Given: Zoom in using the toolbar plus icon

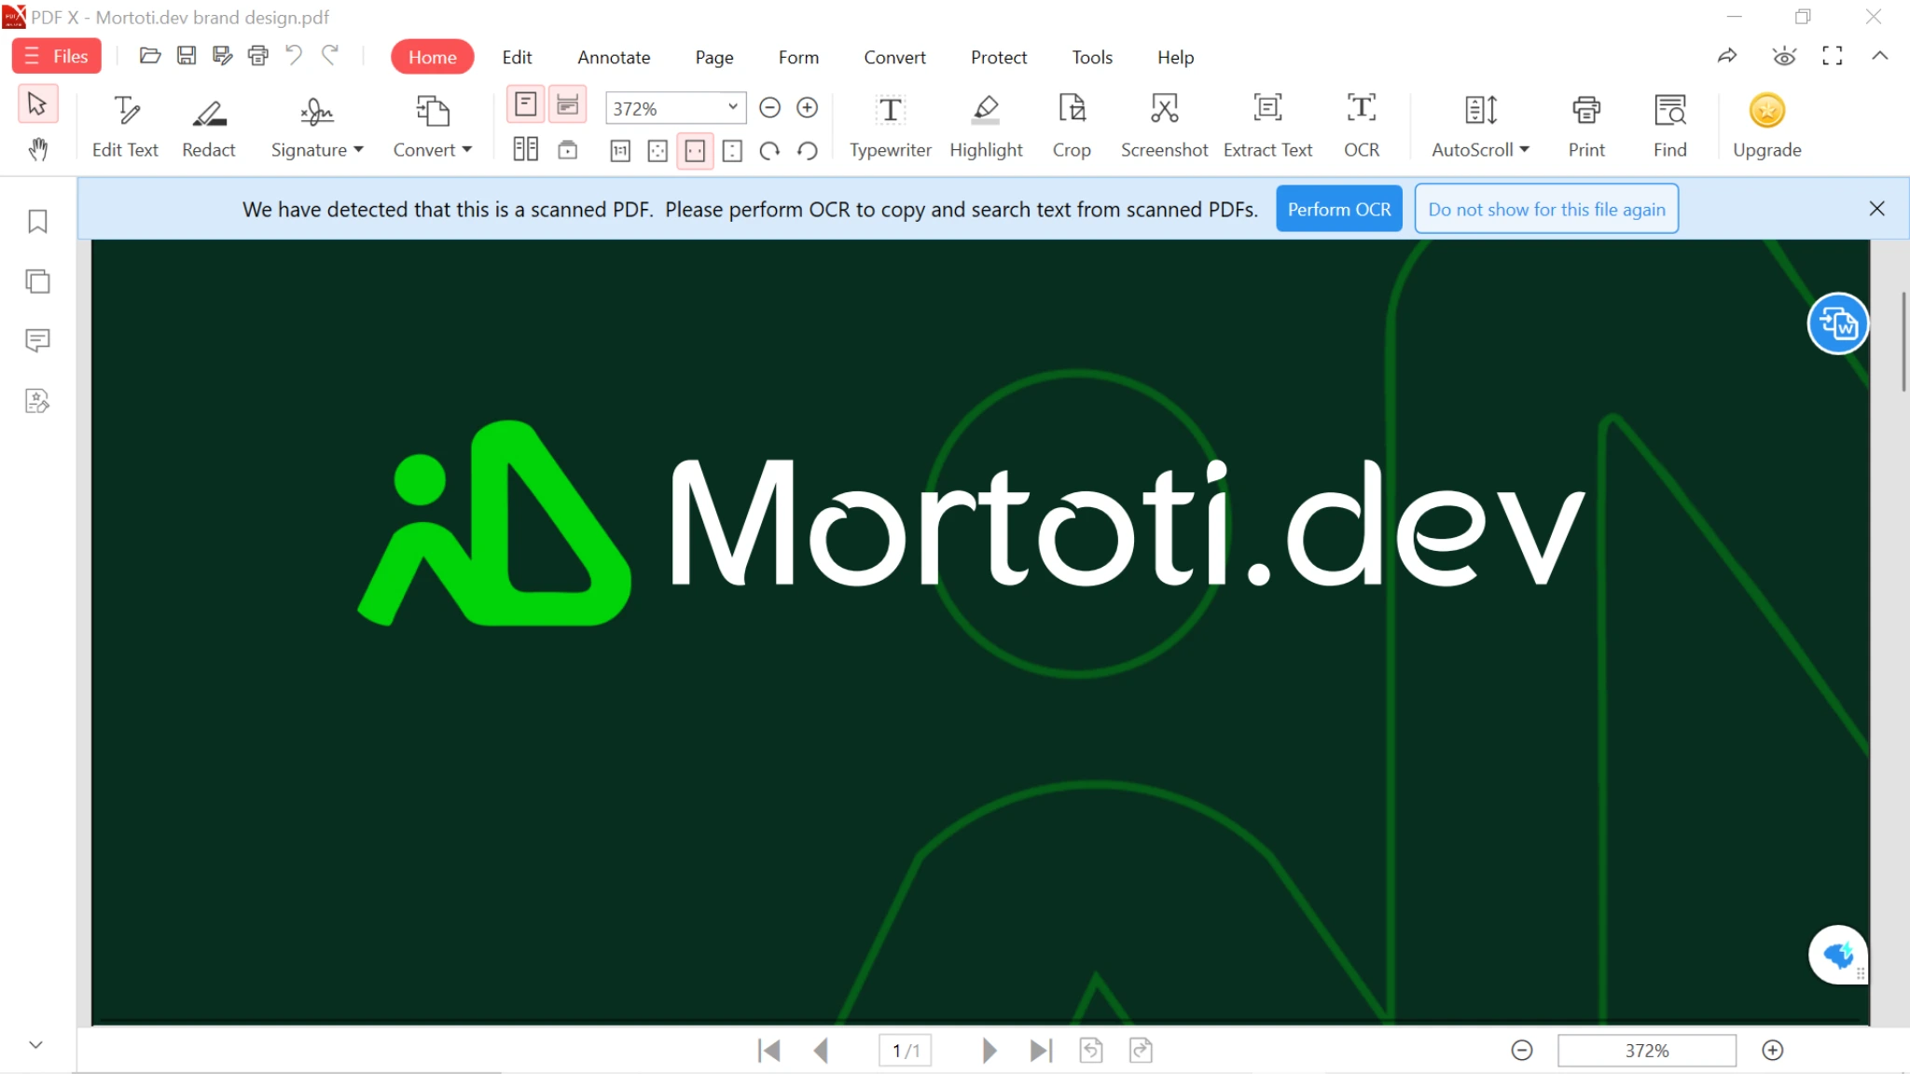Looking at the screenshot, I should [808, 108].
